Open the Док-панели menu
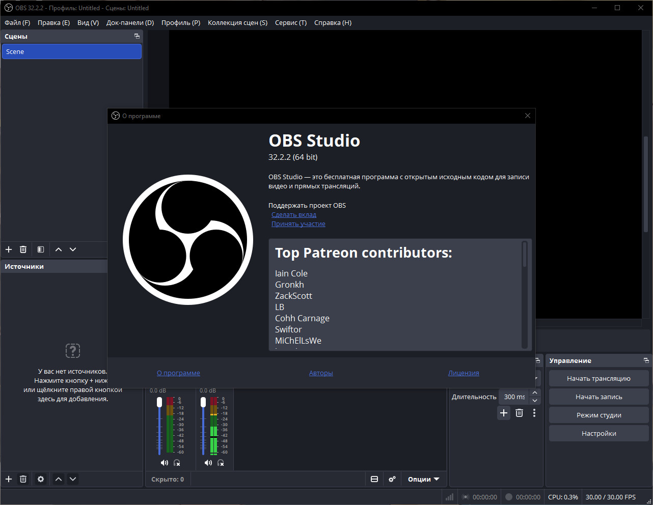The image size is (653, 505). (130, 22)
